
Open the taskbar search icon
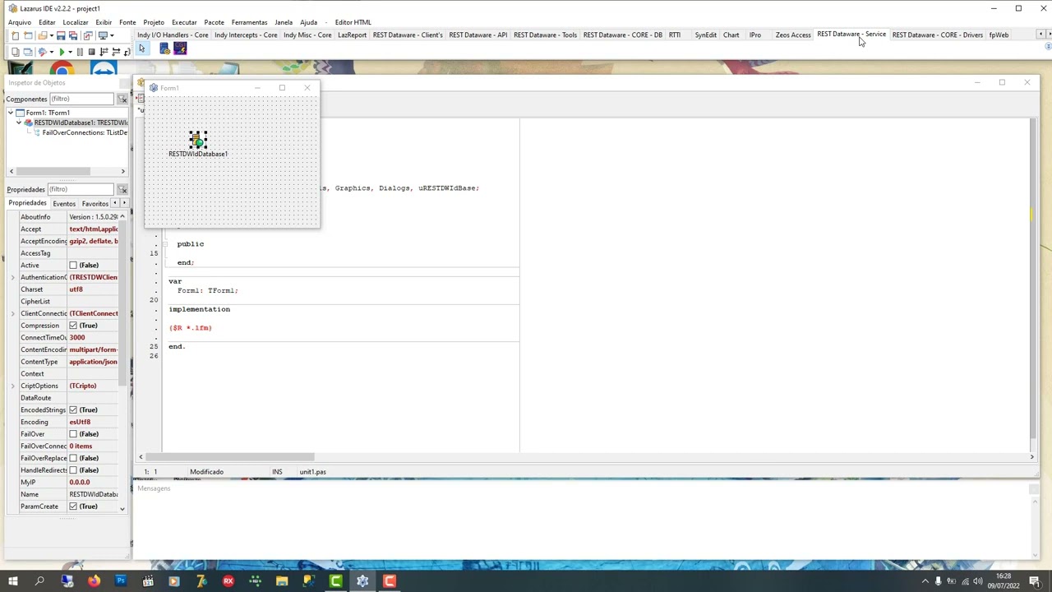tap(39, 581)
